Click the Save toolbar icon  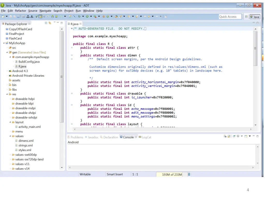(x=11, y=16)
